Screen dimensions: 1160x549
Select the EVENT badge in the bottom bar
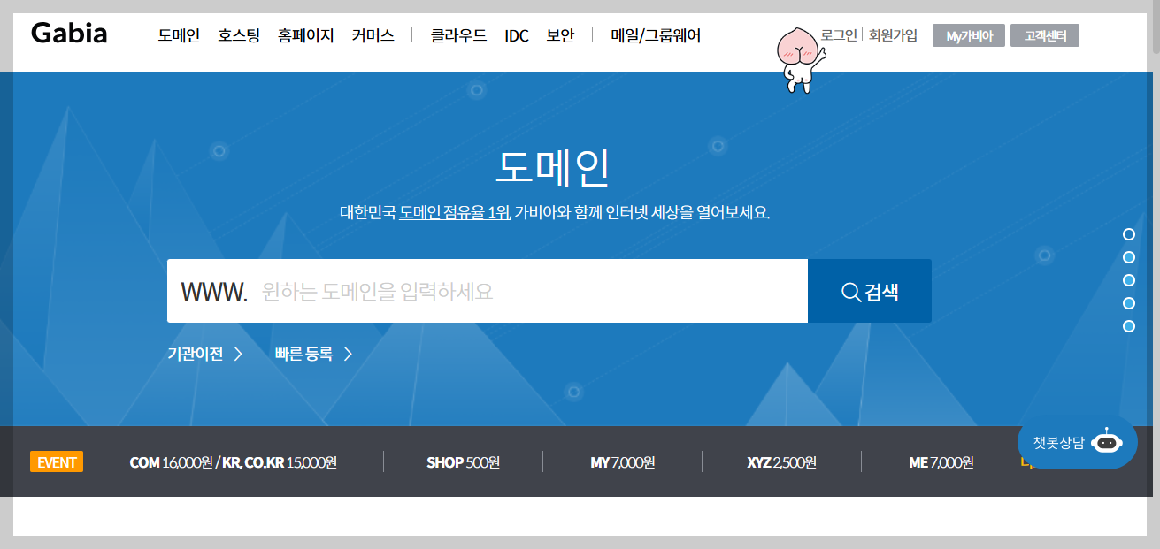pyautogui.click(x=56, y=461)
